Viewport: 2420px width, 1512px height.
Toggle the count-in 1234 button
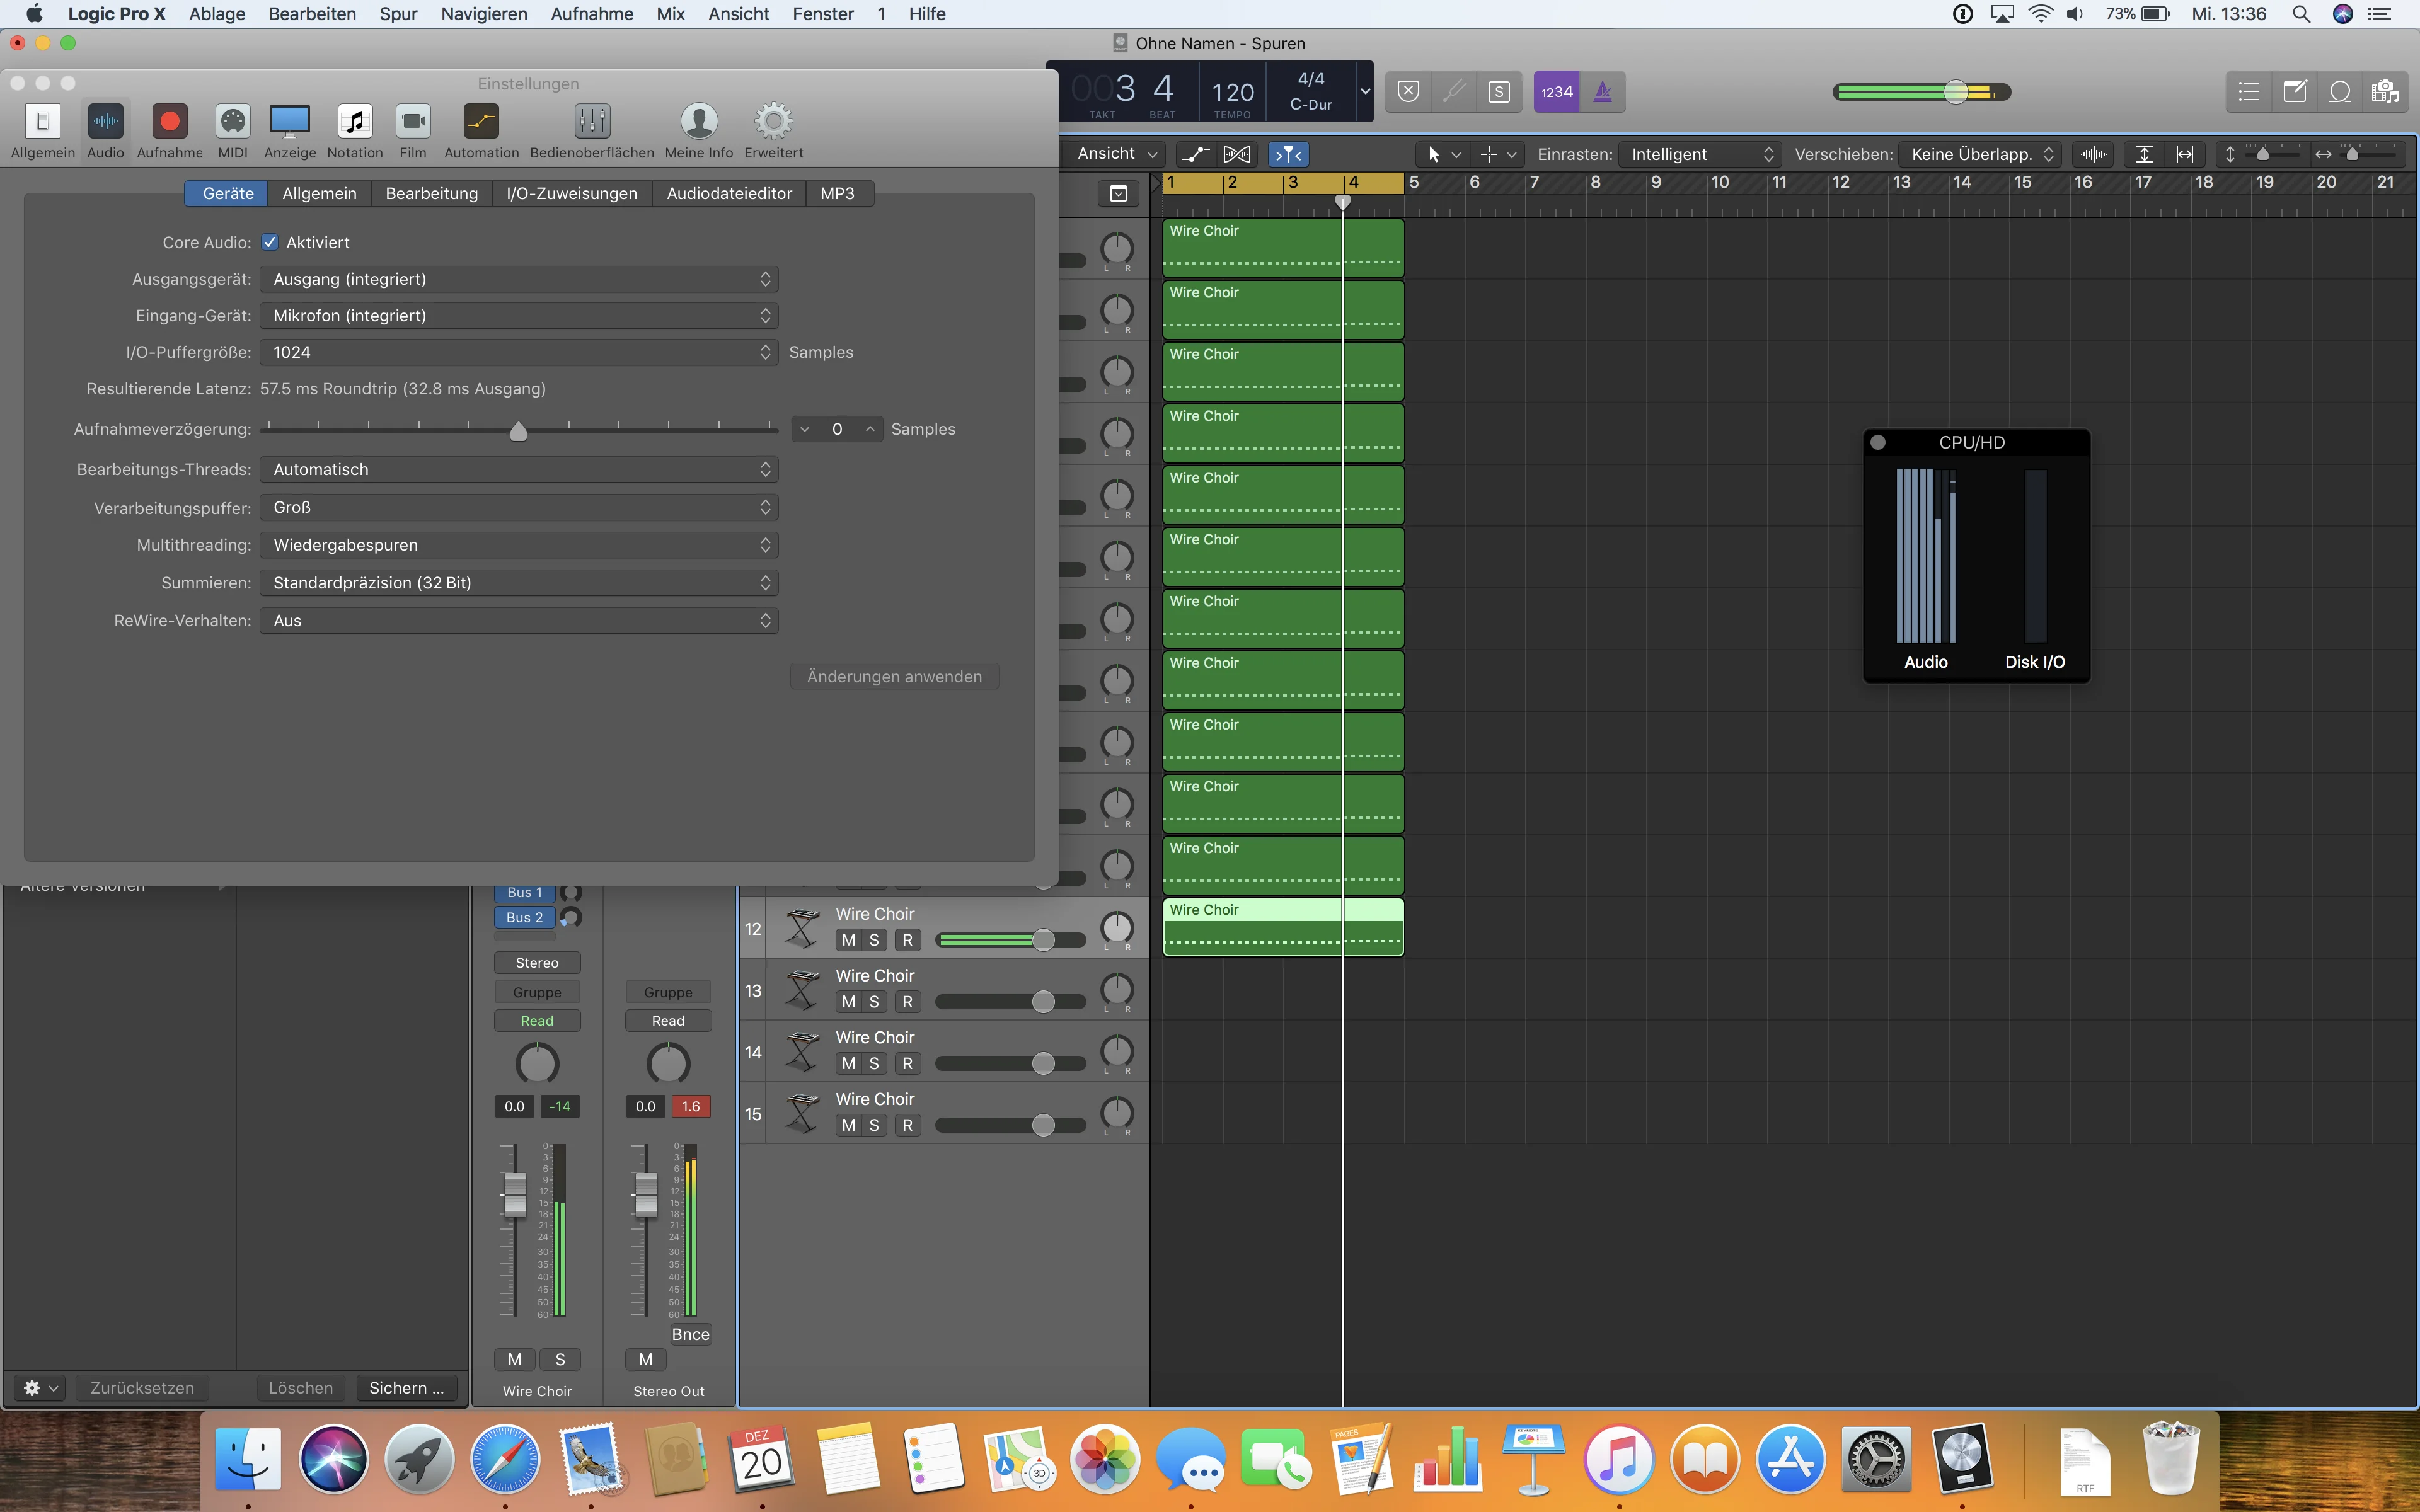(1556, 92)
